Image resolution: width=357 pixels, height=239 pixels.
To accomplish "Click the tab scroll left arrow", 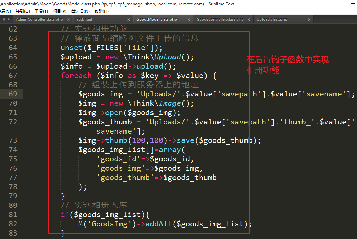I will pyautogui.click(x=4, y=19).
